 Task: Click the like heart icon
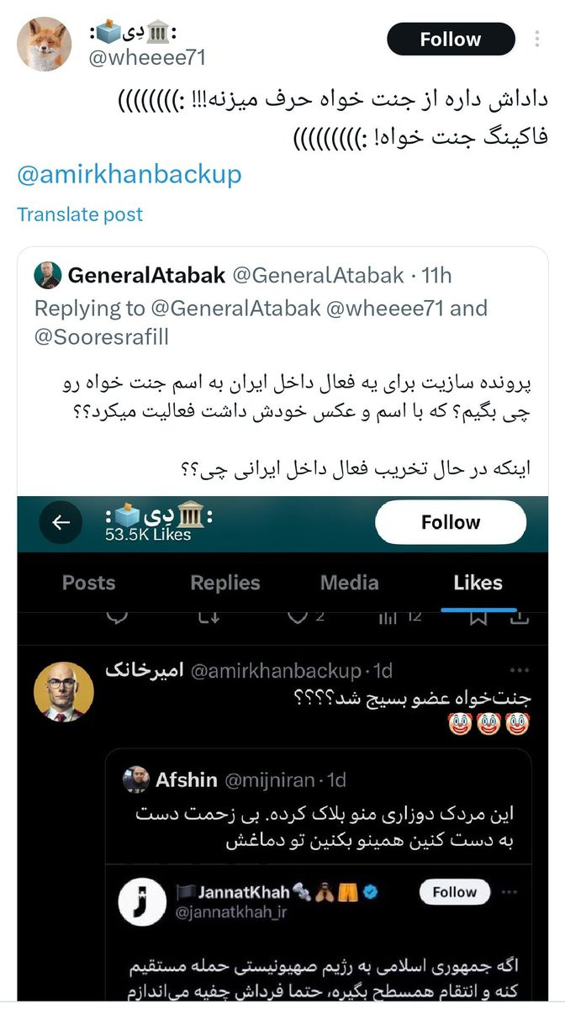[x=296, y=617]
